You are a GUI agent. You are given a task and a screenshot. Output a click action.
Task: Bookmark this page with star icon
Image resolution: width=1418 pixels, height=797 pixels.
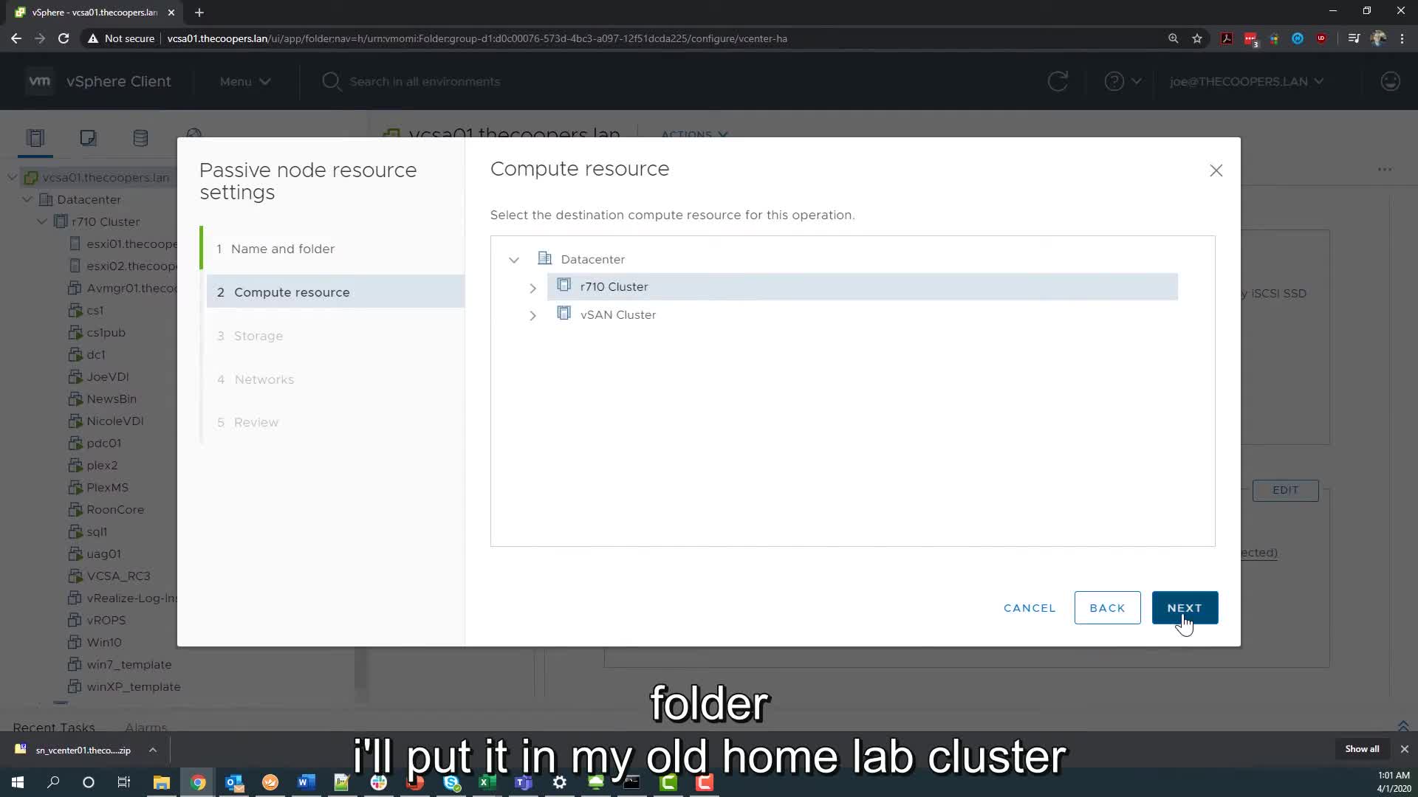pos(1197,38)
